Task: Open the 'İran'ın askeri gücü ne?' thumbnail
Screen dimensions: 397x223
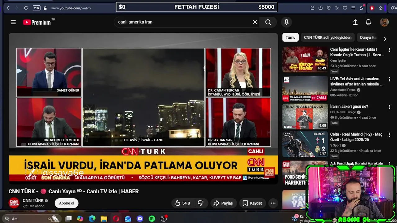Action: click(305, 116)
